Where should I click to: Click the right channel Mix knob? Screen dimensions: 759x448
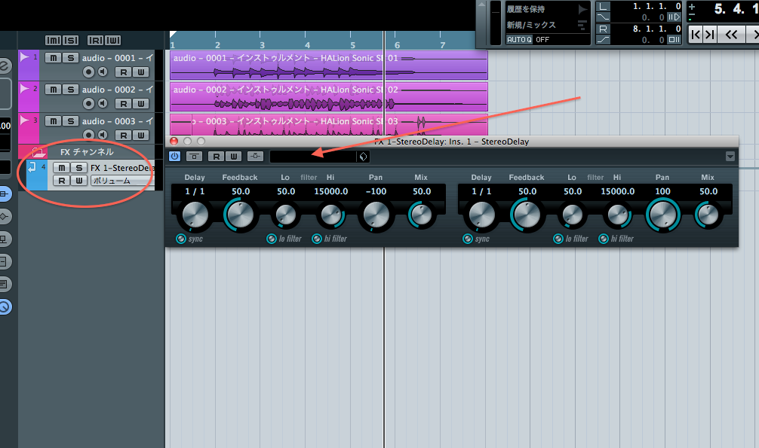(x=708, y=215)
